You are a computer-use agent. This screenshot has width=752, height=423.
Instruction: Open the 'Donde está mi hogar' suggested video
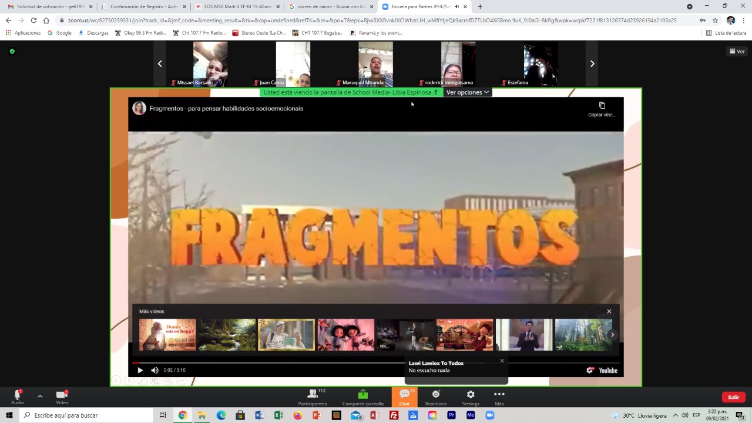(x=167, y=335)
